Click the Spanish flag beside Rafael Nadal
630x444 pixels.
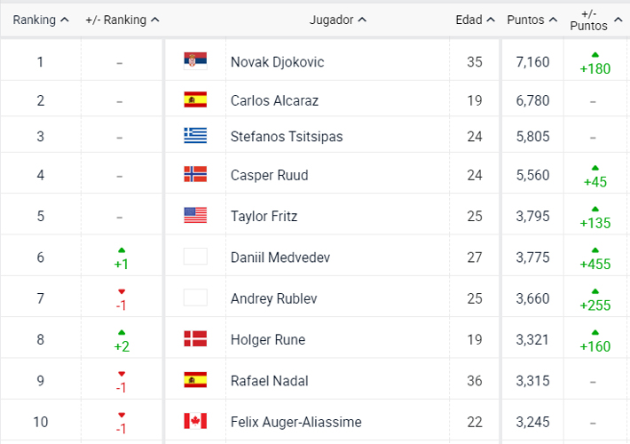tap(195, 380)
